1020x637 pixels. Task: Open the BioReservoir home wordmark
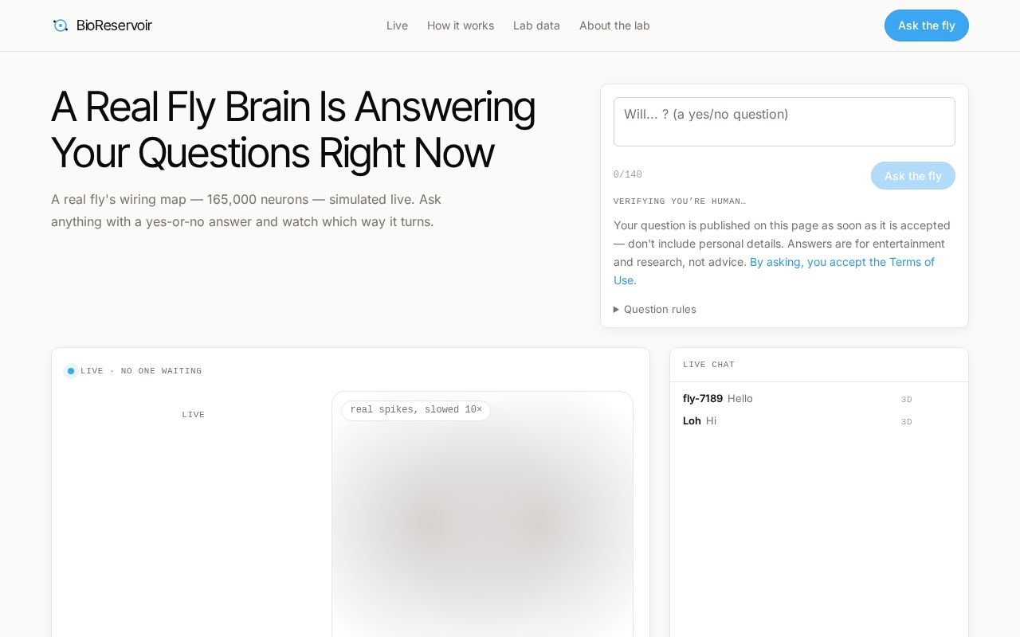click(x=114, y=25)
